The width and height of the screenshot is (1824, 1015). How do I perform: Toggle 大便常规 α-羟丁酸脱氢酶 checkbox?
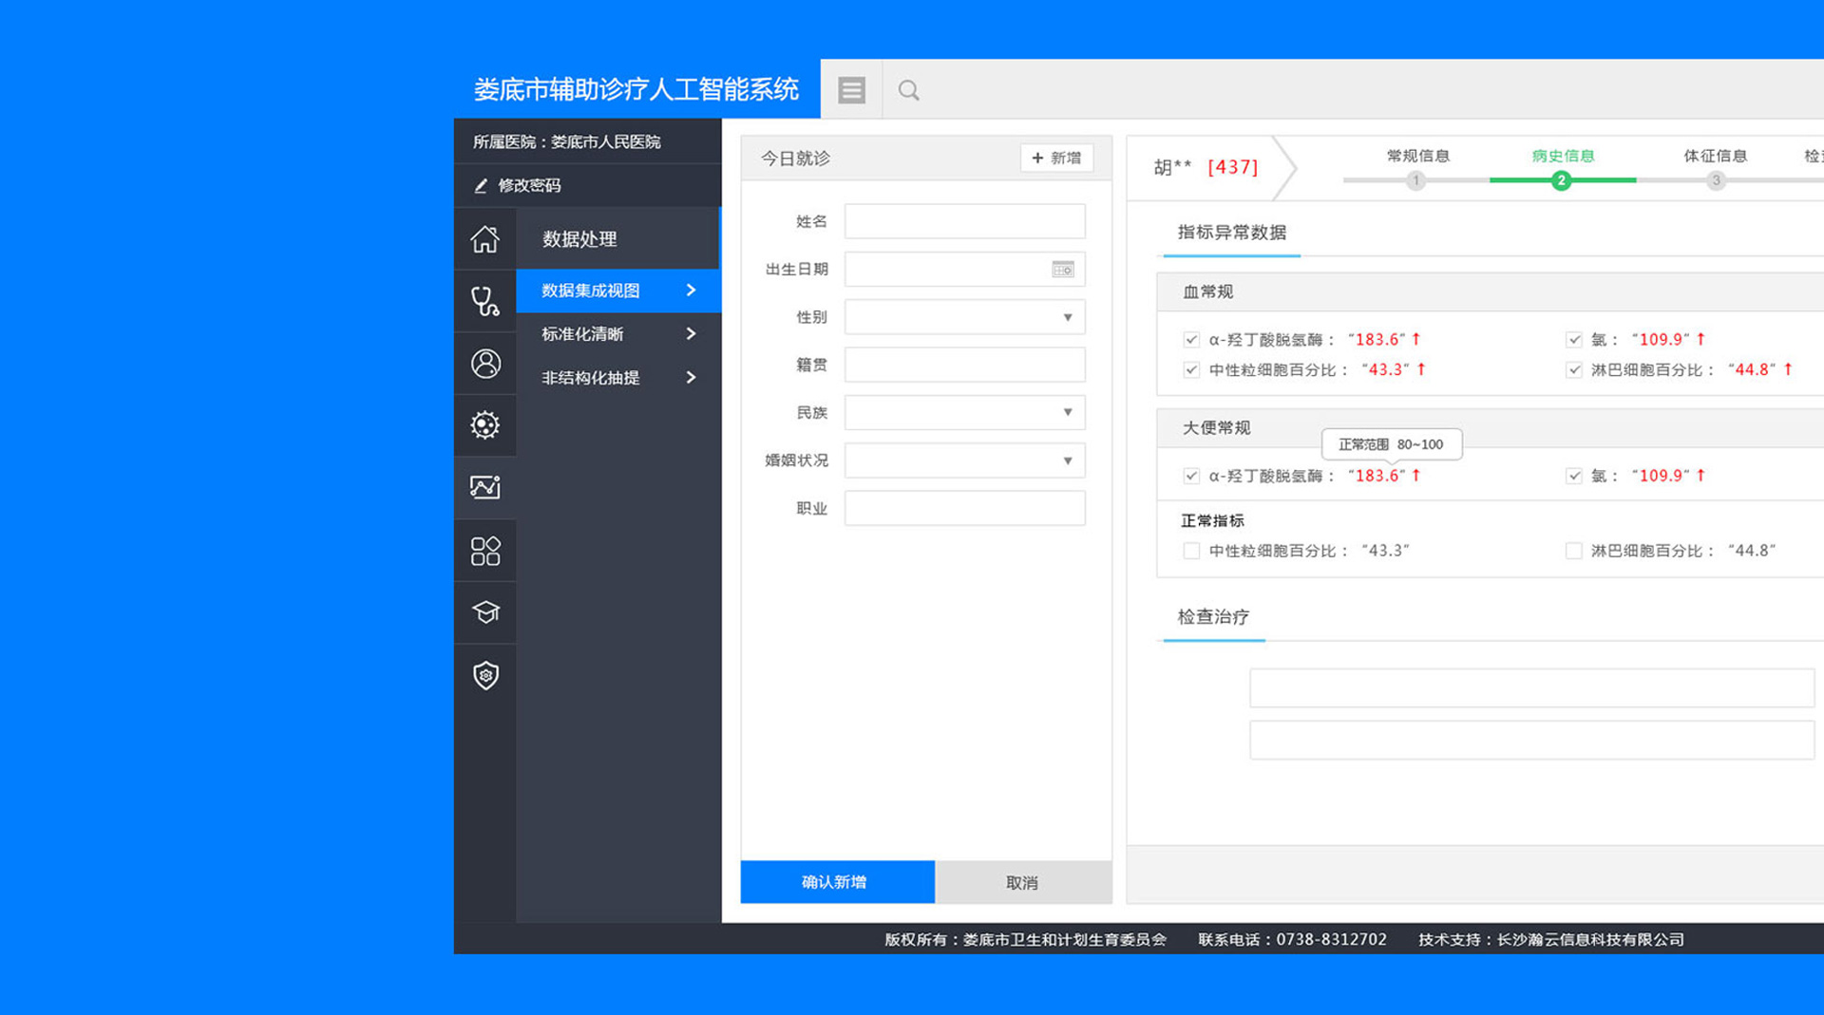tap(1191, 476)
